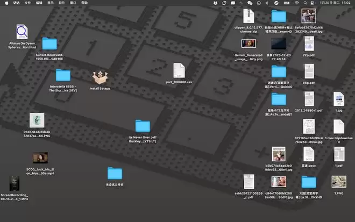Select the Interstella 5555 folder
Image resolution: width=355 pixels, height=222 pixels.
(63, 75)
